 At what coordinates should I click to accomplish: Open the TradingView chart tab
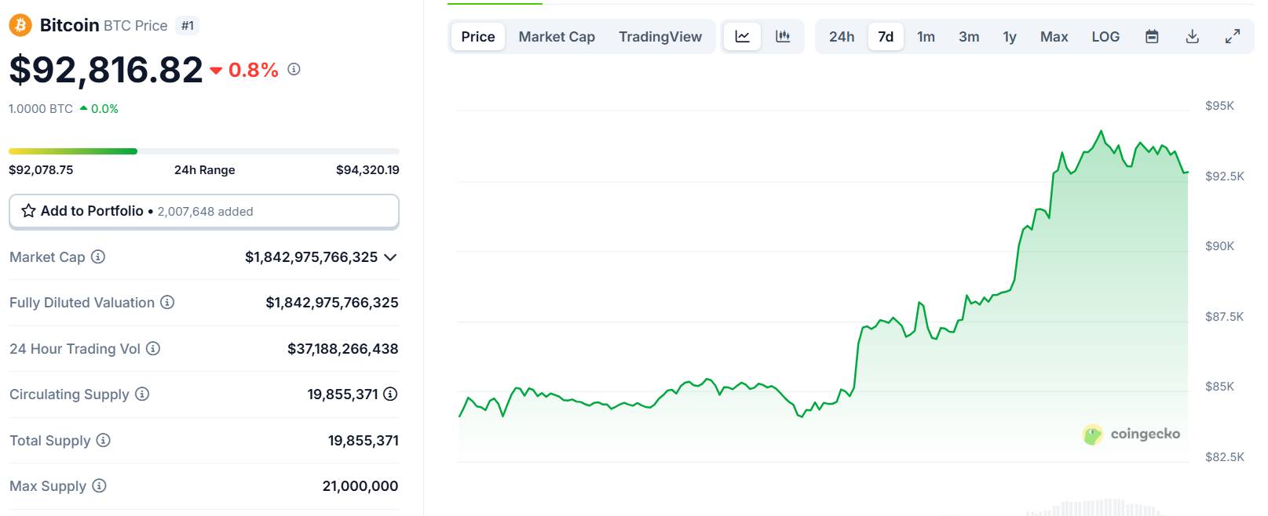tap(660, 37)
